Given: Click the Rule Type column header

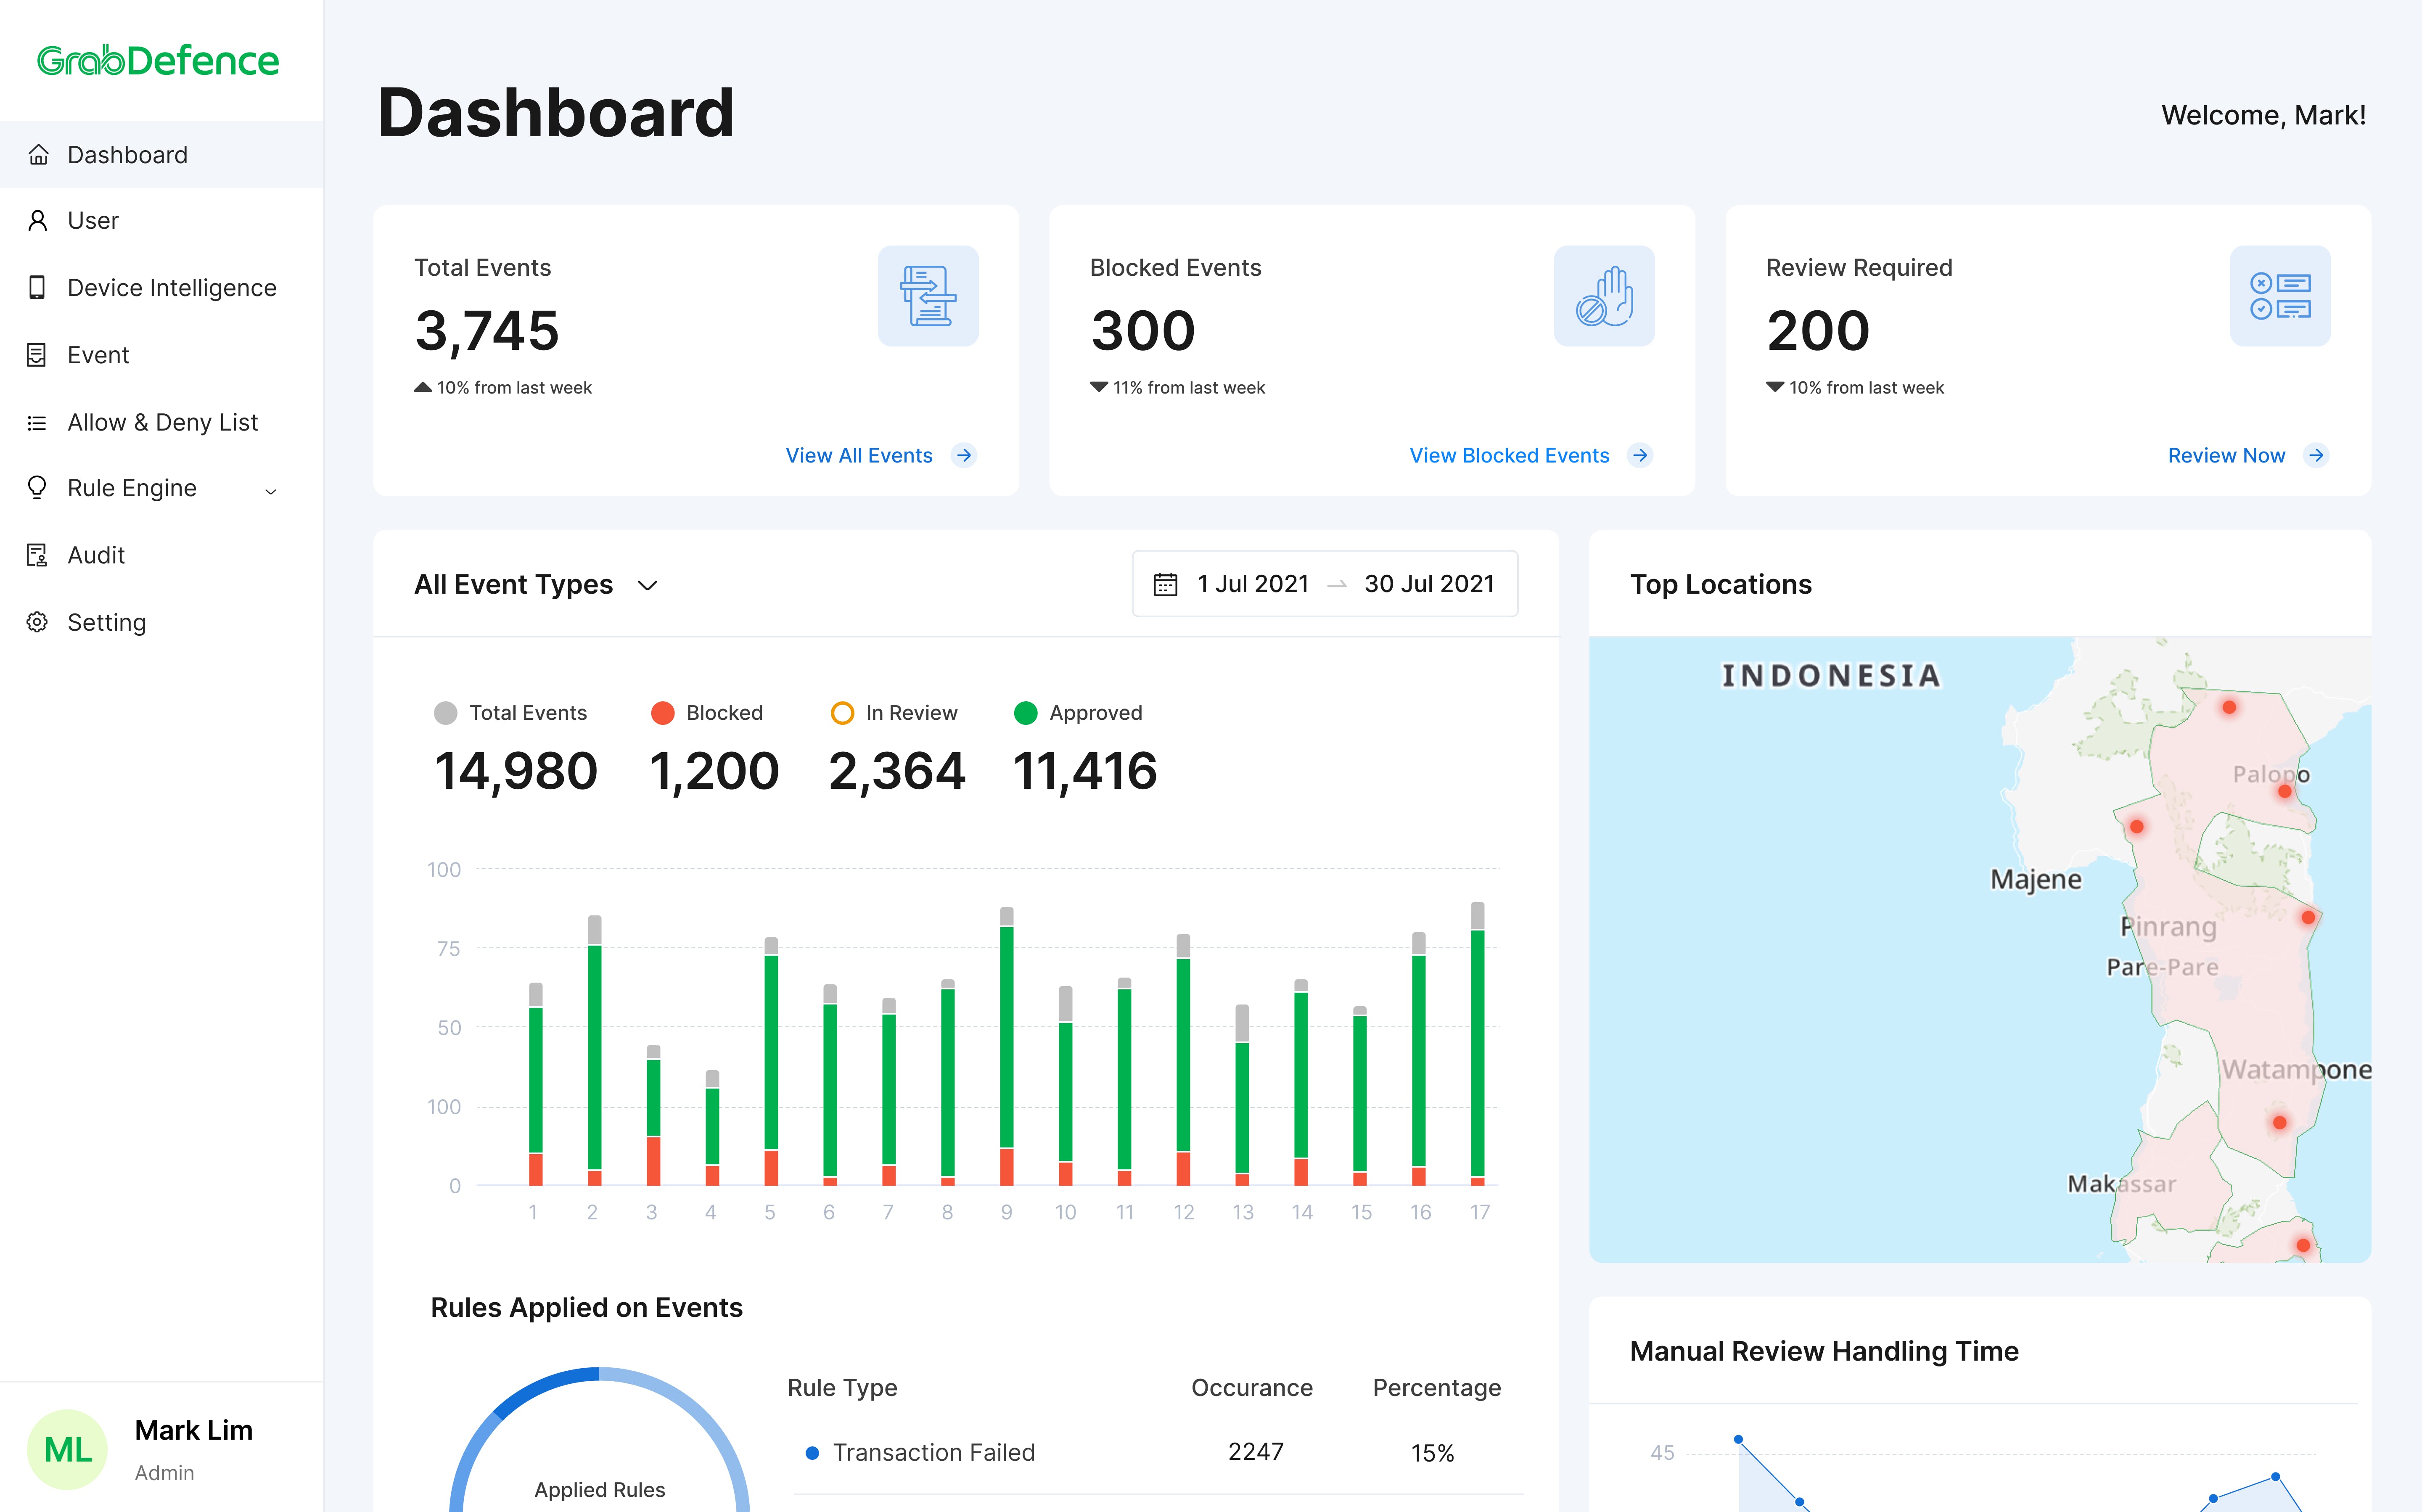Looking at the screenshot, I should pyautogui.click(x=842, y=1388).
